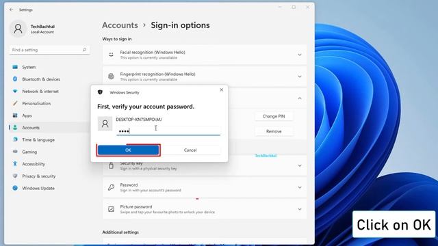438x246 pixels.
Task: Minimize the Settings window
Action: tap(280, 8)
